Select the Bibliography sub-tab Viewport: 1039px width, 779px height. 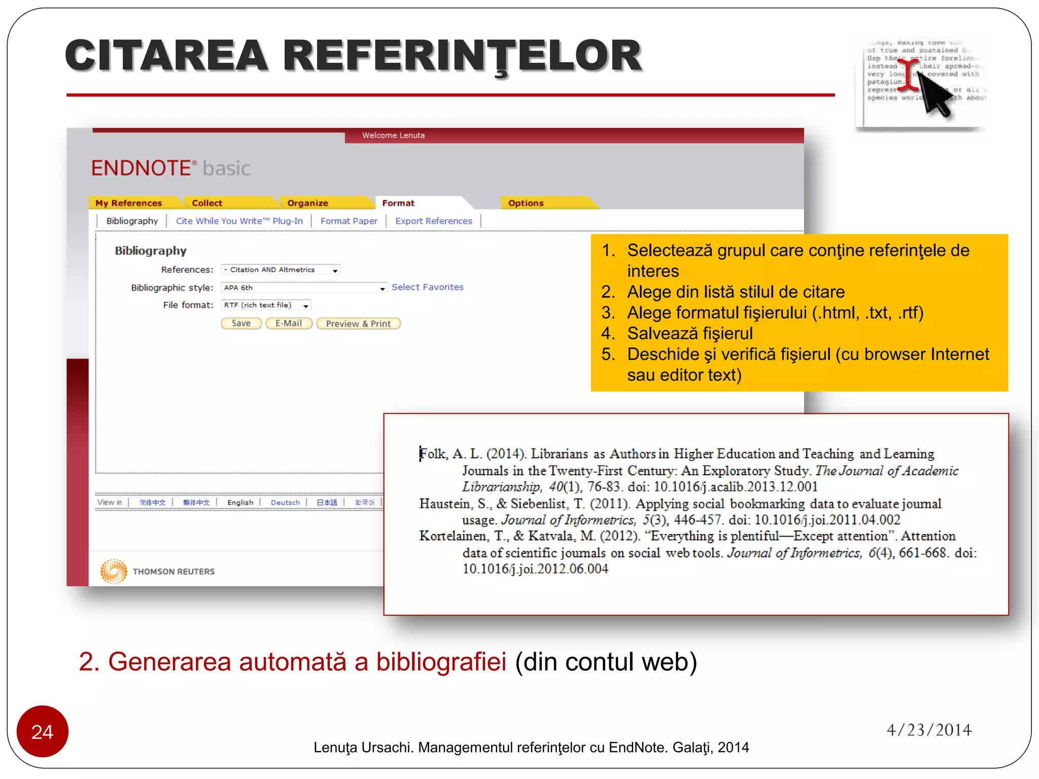pyautogui.click(x=132, y=221)
